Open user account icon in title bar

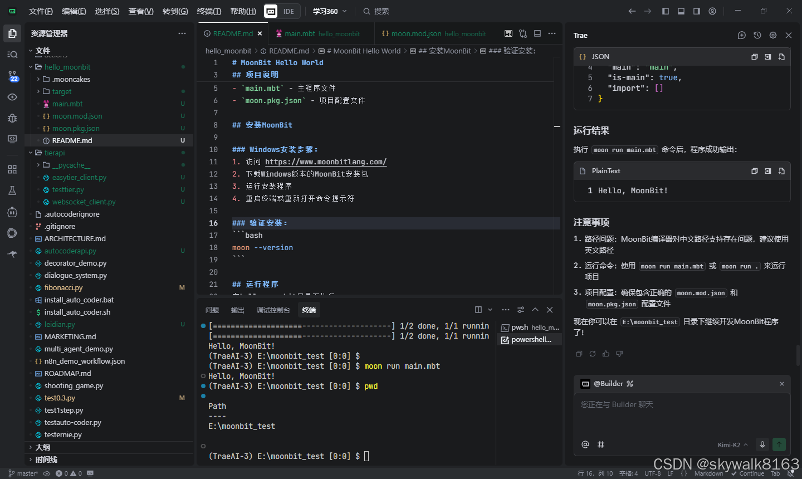click(712, 11)
